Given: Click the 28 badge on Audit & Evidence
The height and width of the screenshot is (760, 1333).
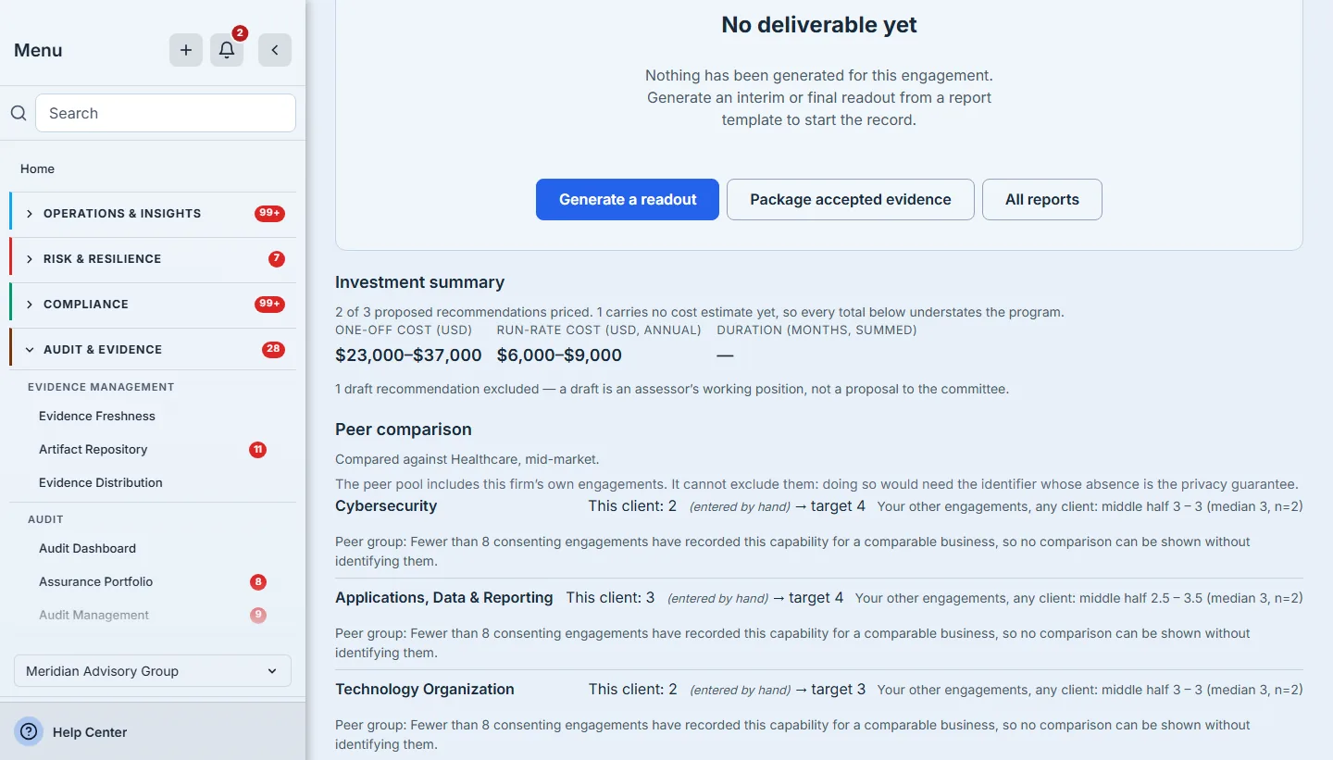Looking at the screenshot, I should [273, 349].
